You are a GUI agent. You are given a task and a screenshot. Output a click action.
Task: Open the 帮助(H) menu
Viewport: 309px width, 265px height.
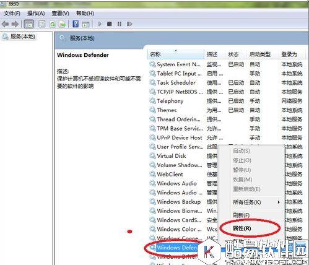click(x=85, y=14)
